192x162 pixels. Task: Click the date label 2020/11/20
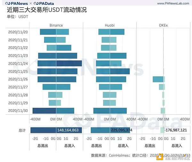tap(18, 32)
